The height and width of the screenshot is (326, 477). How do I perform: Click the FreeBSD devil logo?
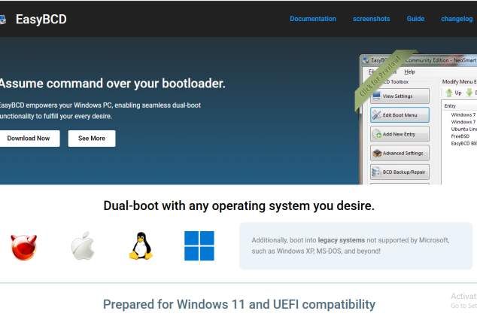tap(24, 247)
